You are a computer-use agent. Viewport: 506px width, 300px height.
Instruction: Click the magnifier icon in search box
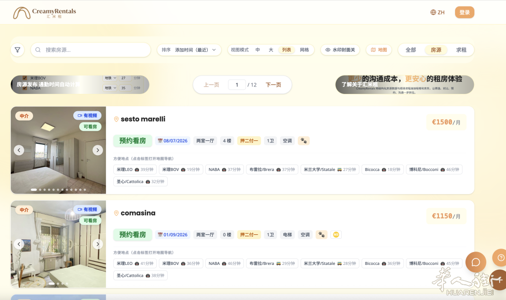[38, 50]
